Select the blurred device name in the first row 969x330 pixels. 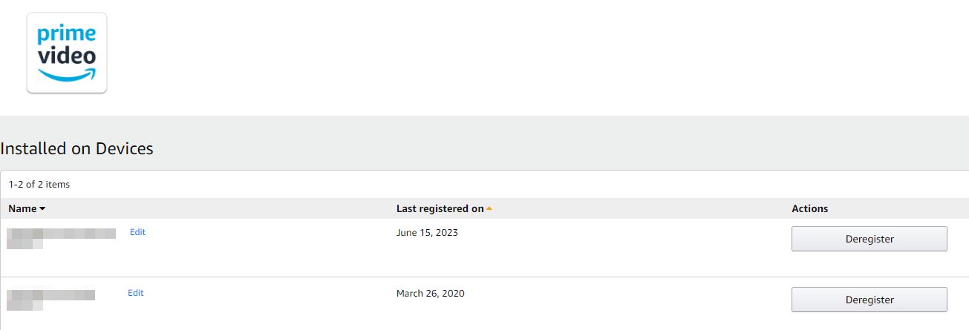coord(62,234)
